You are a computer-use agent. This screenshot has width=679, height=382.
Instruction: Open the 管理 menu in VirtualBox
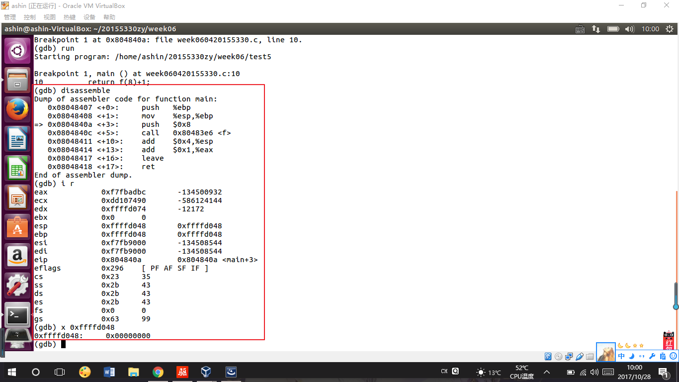[x=10, y=17]
